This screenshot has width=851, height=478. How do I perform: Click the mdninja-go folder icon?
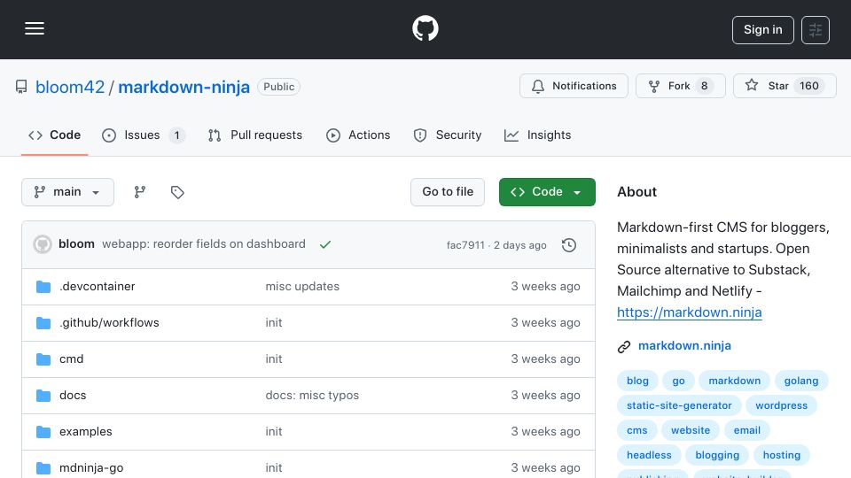click(x=43, y=467)
